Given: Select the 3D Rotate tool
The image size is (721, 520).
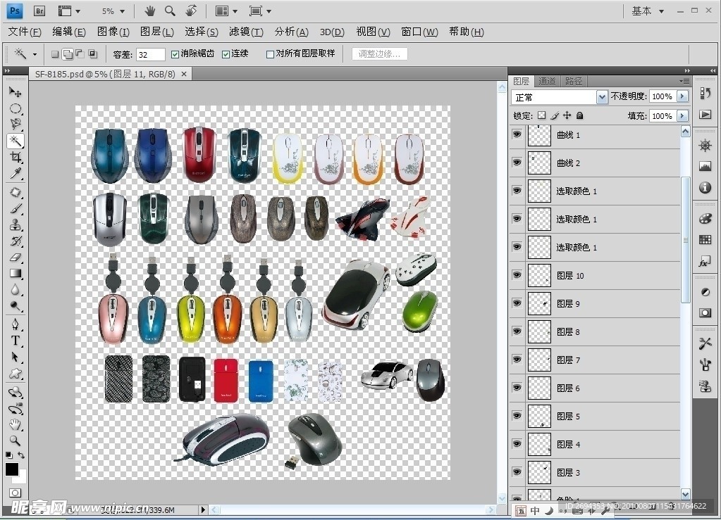Looking at the screenshot, I should pos(16,392).
